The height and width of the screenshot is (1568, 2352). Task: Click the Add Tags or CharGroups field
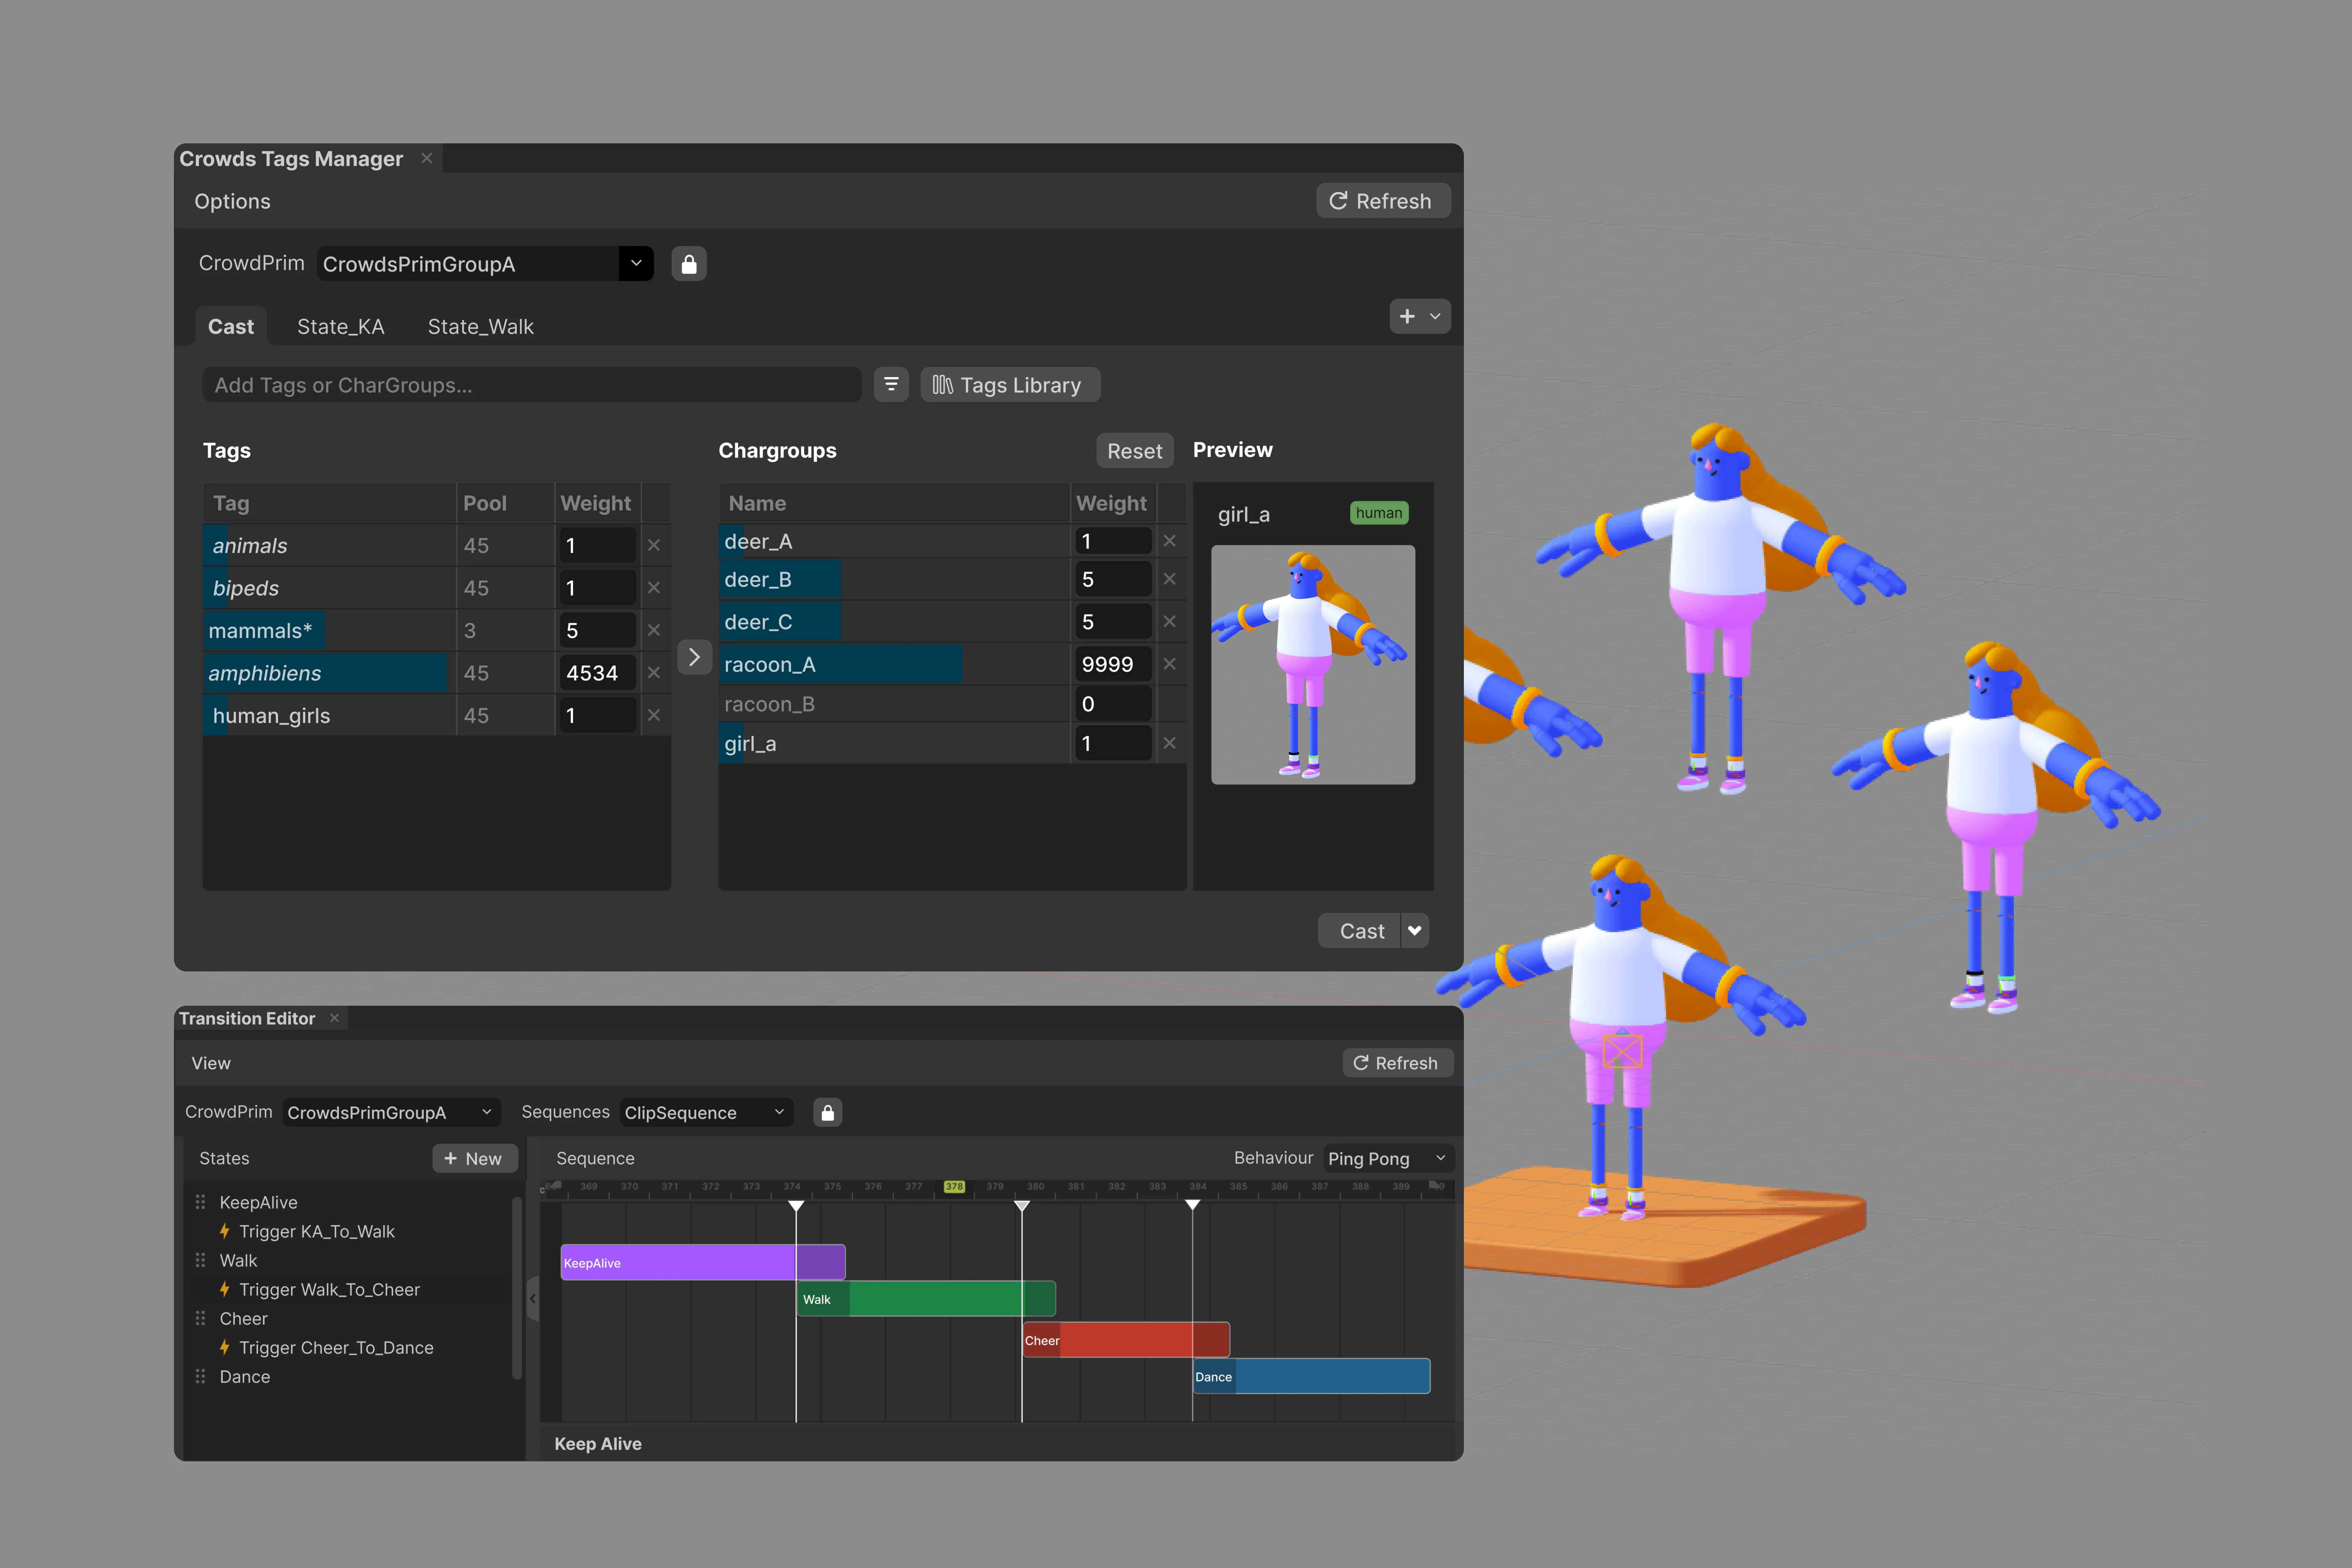(532, 385)
